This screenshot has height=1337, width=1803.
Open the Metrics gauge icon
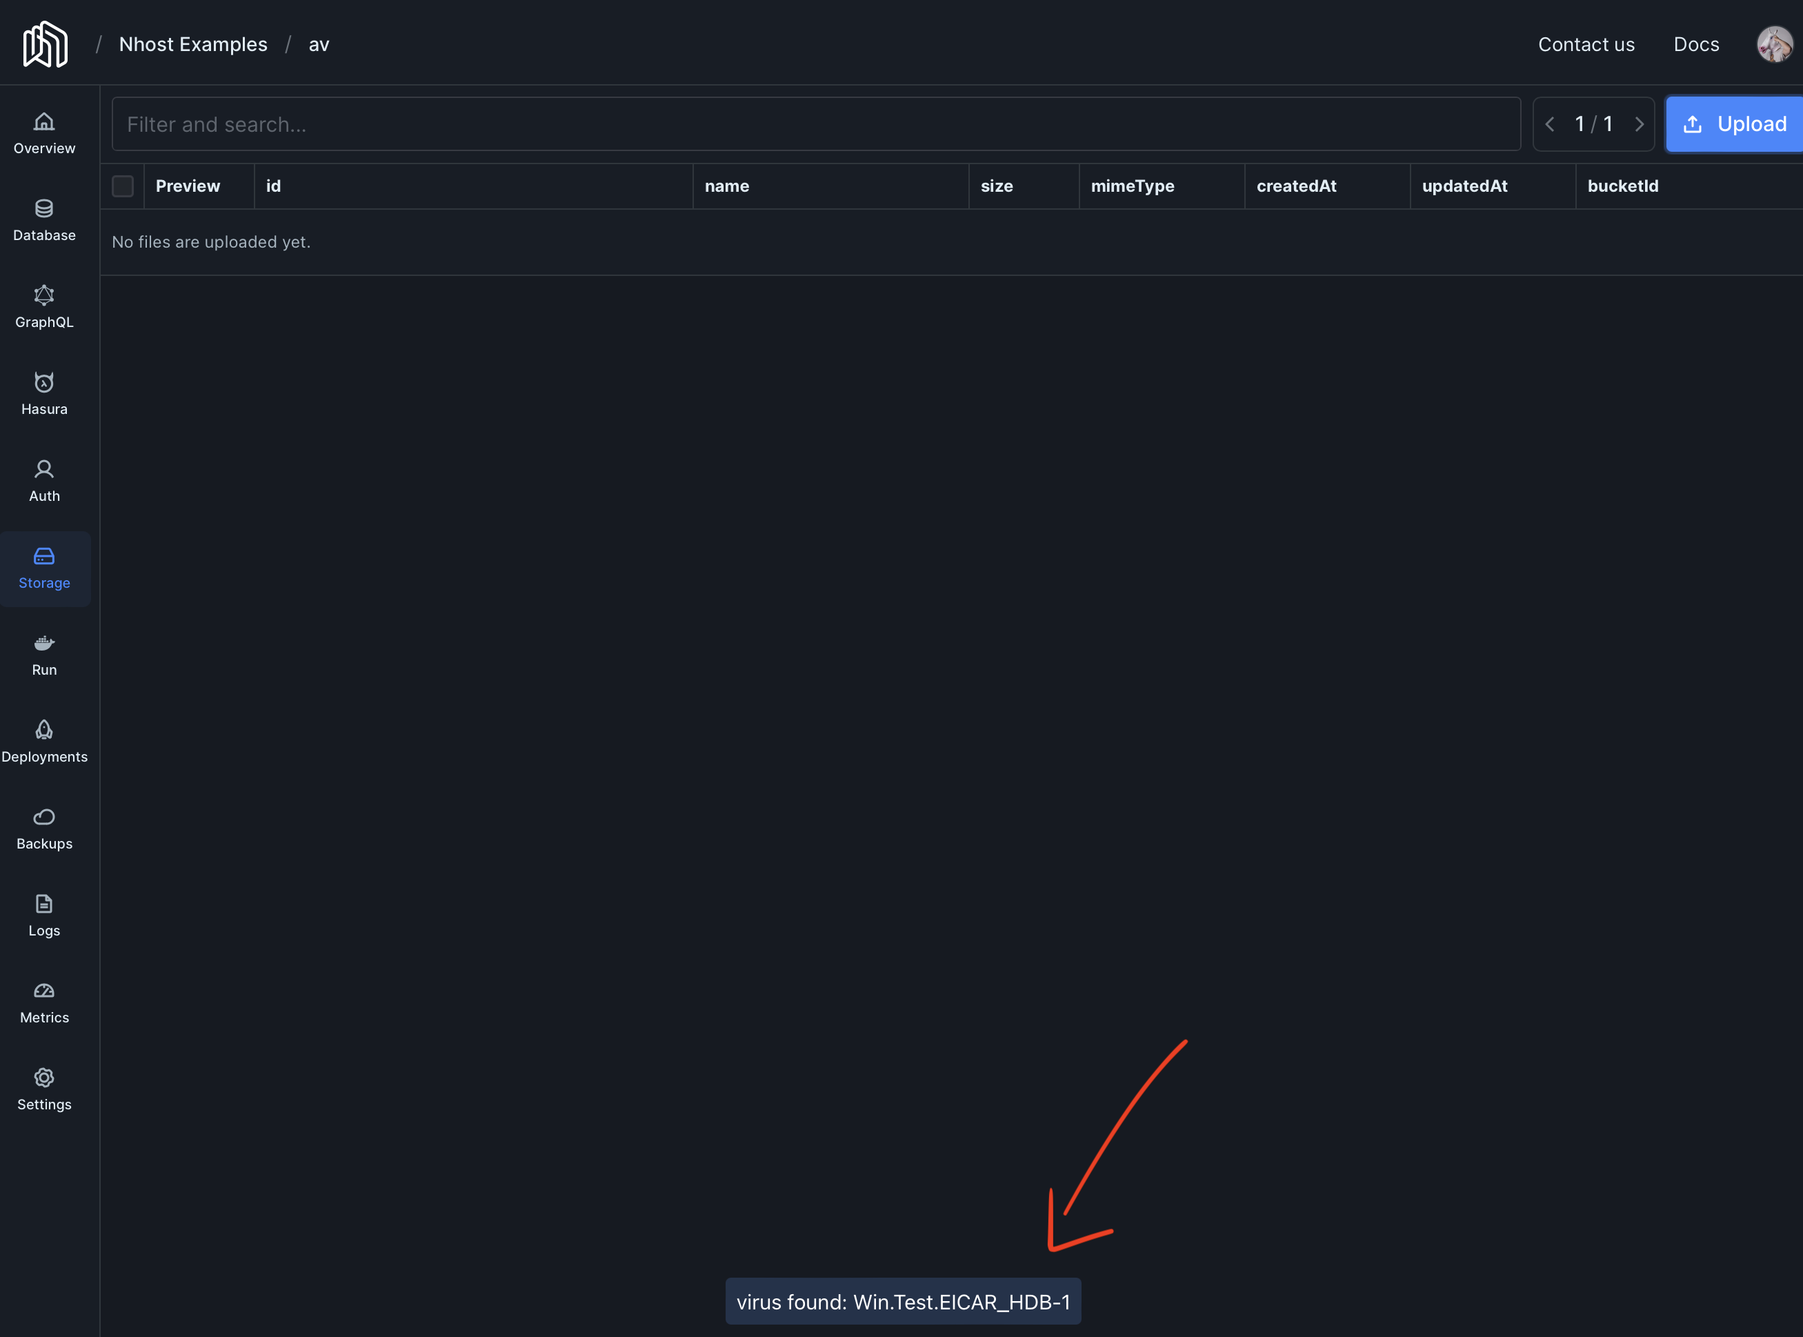point(43,991)
